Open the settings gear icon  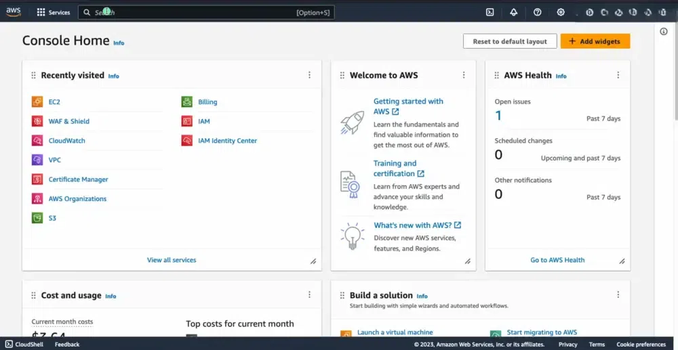coord(561,12)
